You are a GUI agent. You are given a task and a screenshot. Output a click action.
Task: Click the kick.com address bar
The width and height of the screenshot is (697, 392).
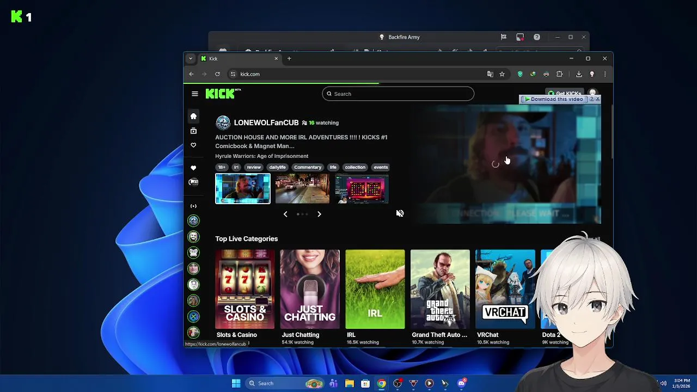click(359, 74)
